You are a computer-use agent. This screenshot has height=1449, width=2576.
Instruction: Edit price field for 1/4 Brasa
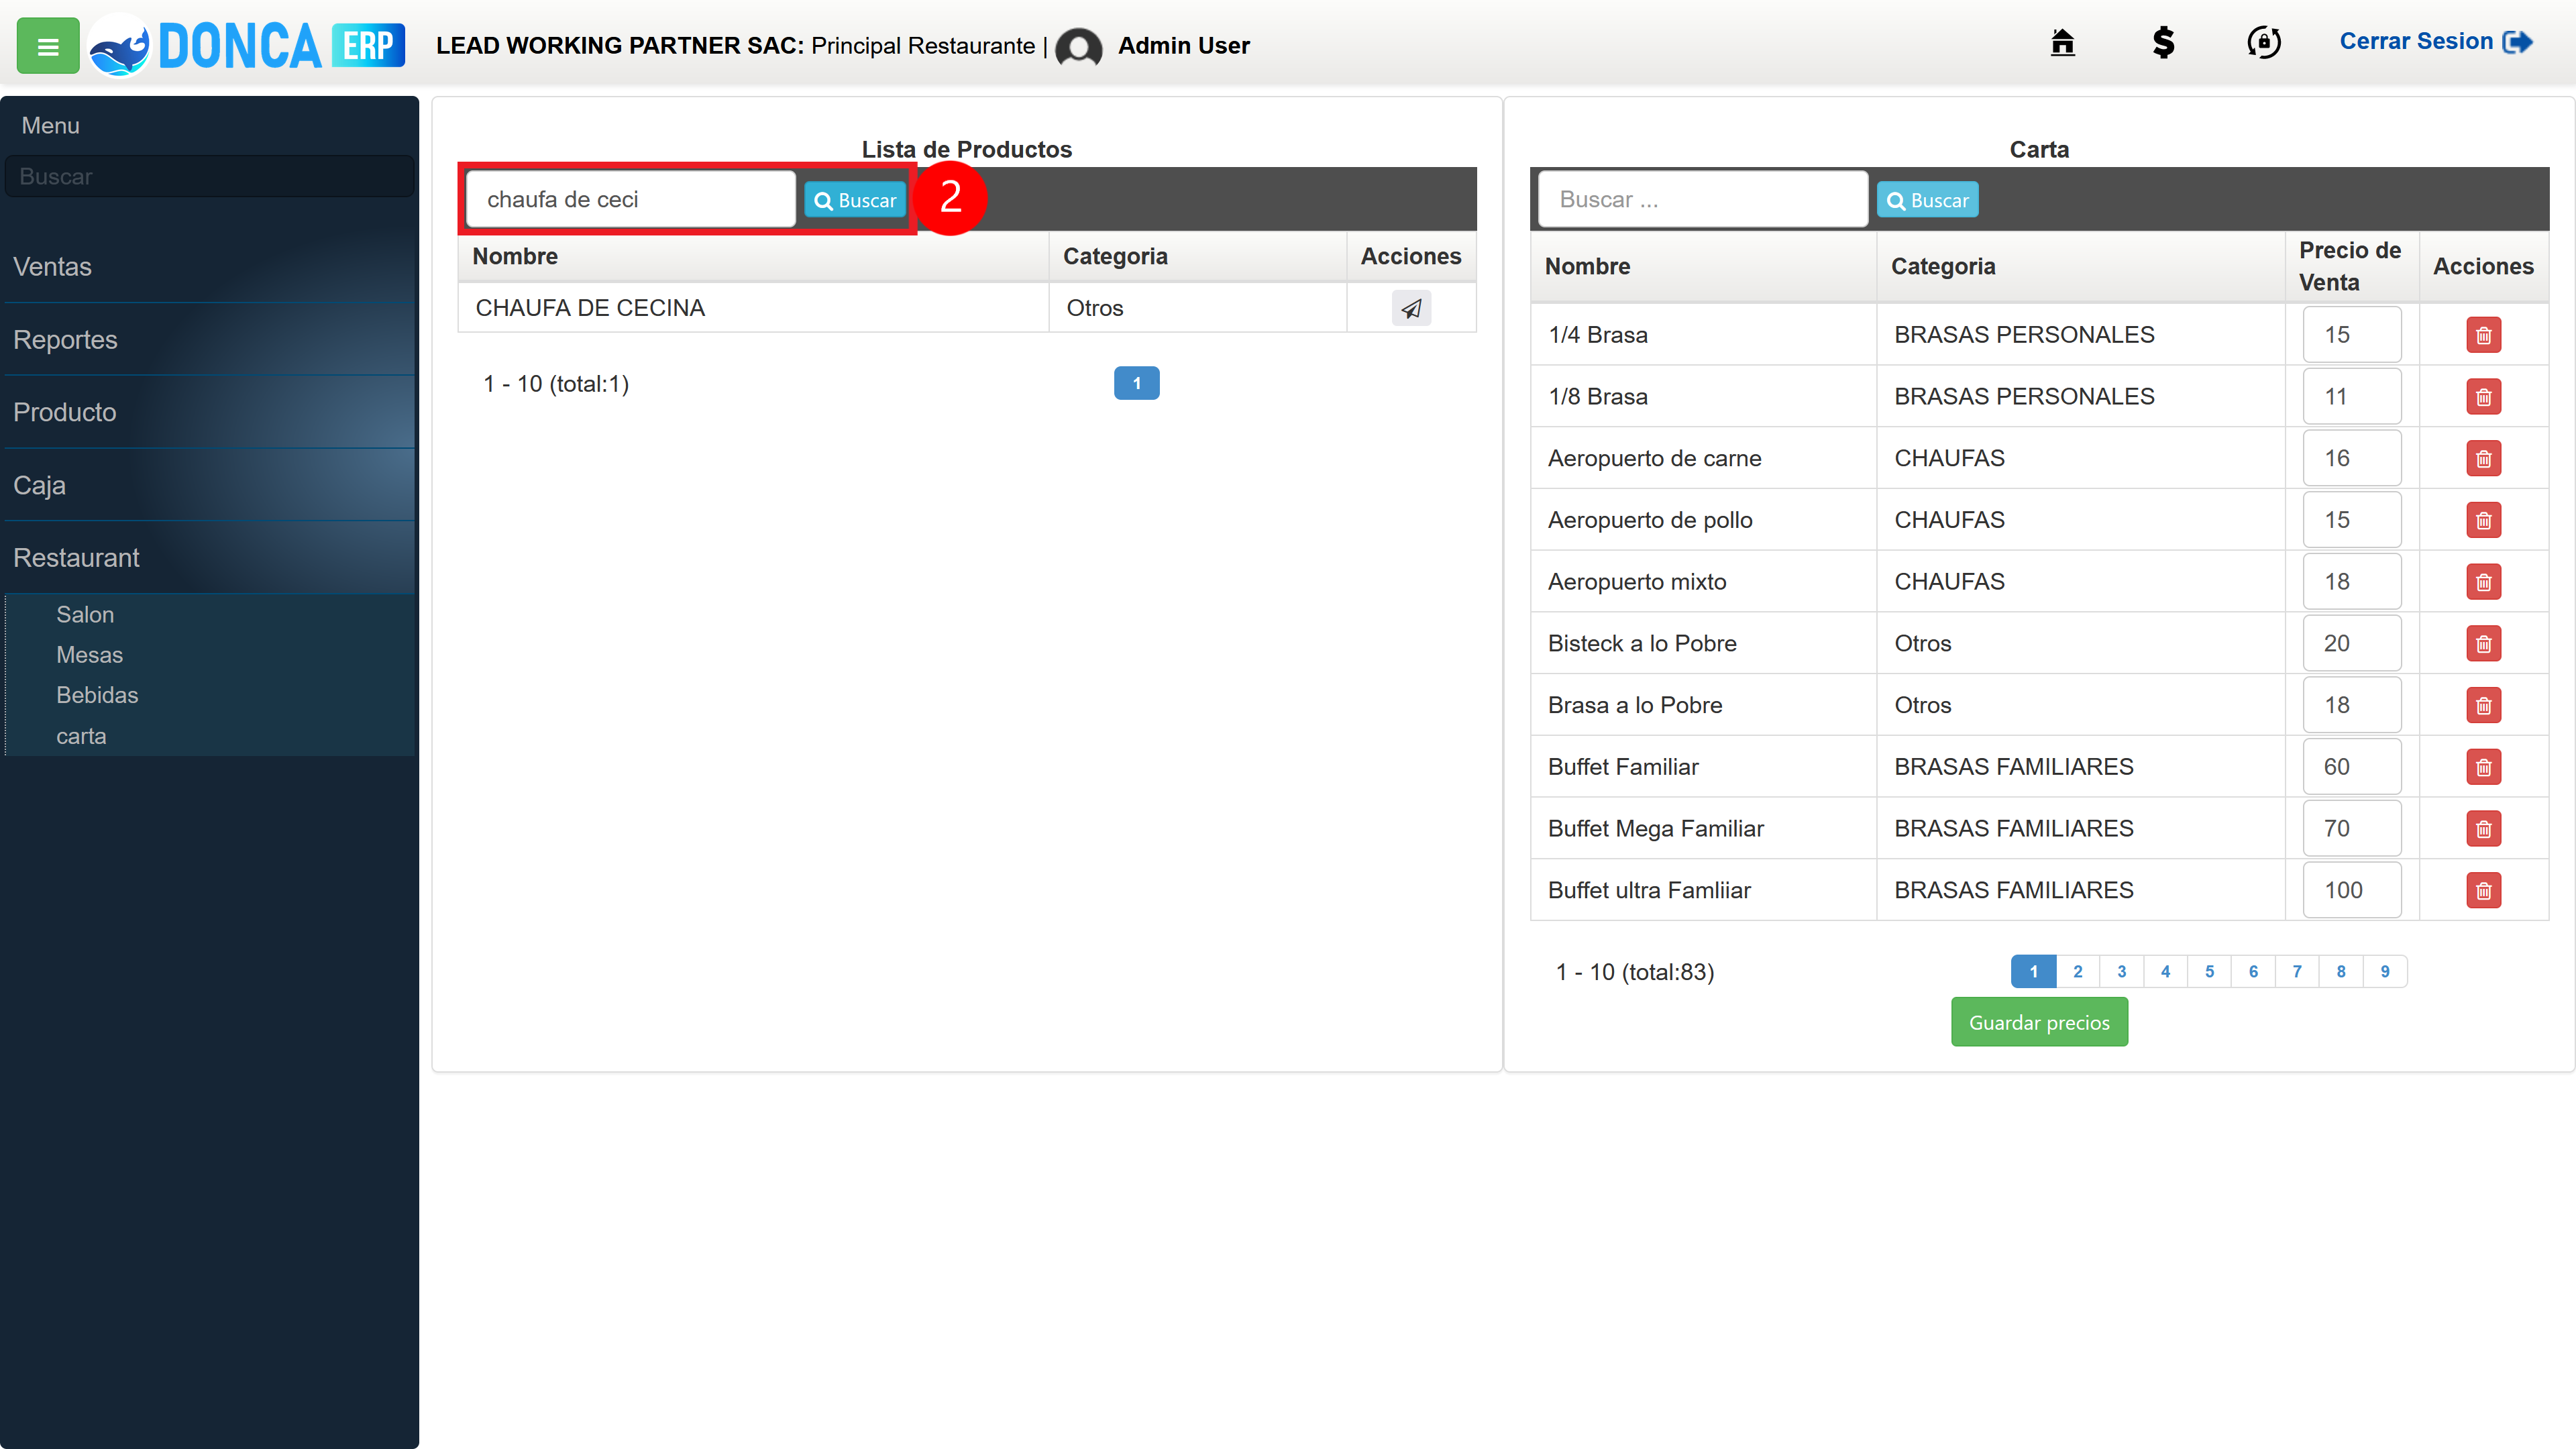coord(2351,335)
